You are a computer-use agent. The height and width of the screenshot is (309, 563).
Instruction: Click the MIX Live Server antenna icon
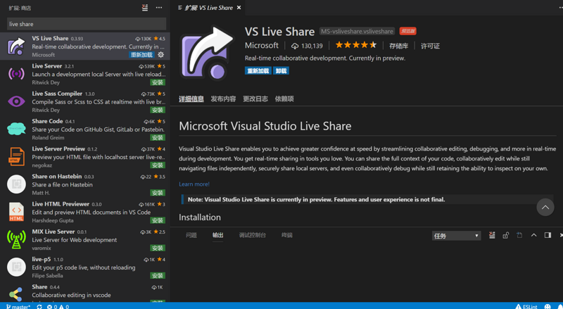pyautogui.click(x=16, y=239)
